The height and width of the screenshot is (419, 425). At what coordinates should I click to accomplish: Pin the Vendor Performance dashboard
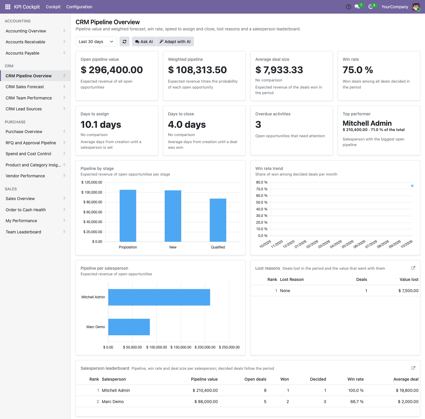pos(64,176)
